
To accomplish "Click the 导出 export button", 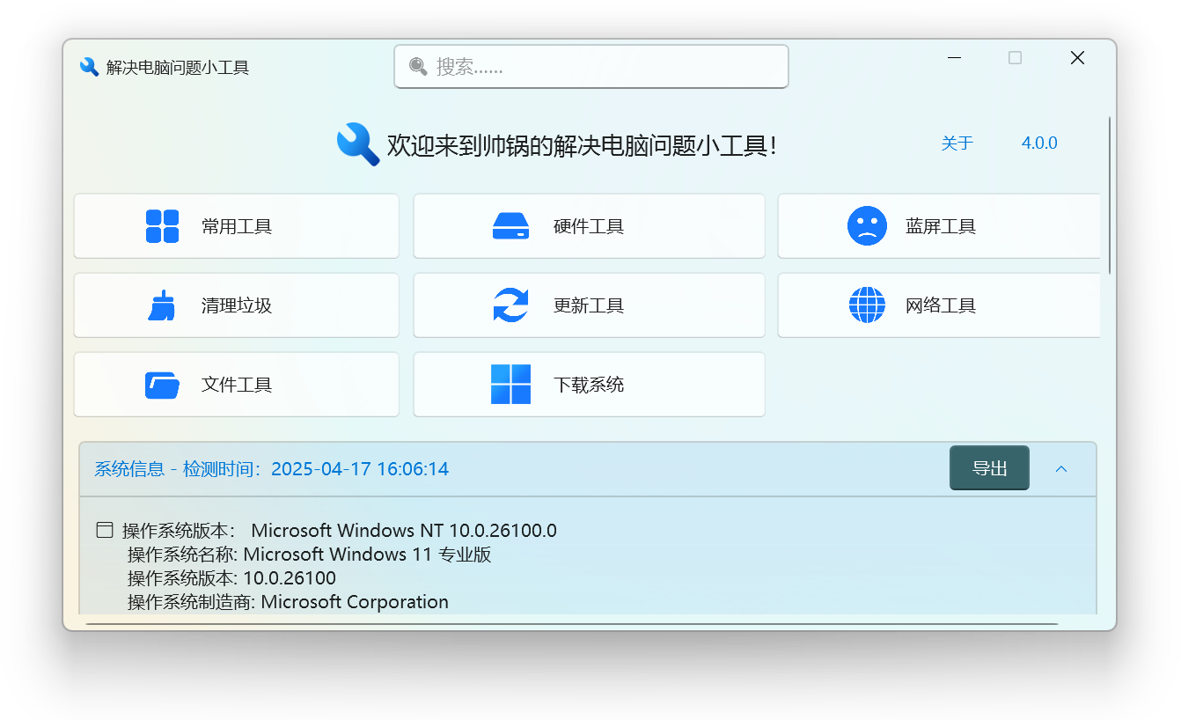I will (x=989, y=468).
